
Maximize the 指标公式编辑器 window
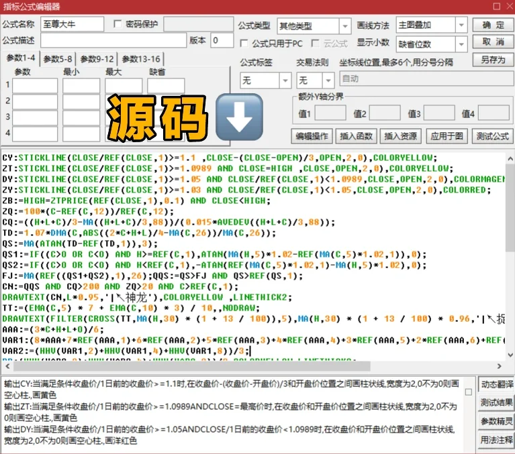pos(497,6)
